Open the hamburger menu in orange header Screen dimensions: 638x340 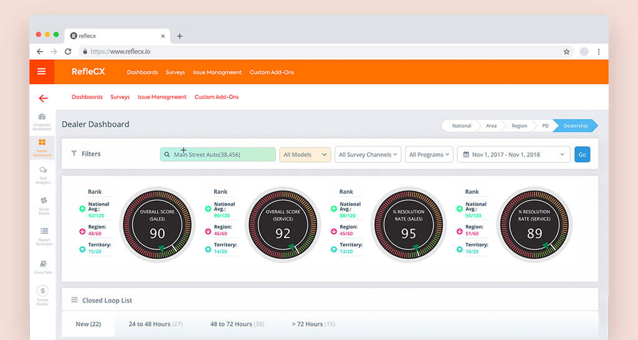(42, 72)
